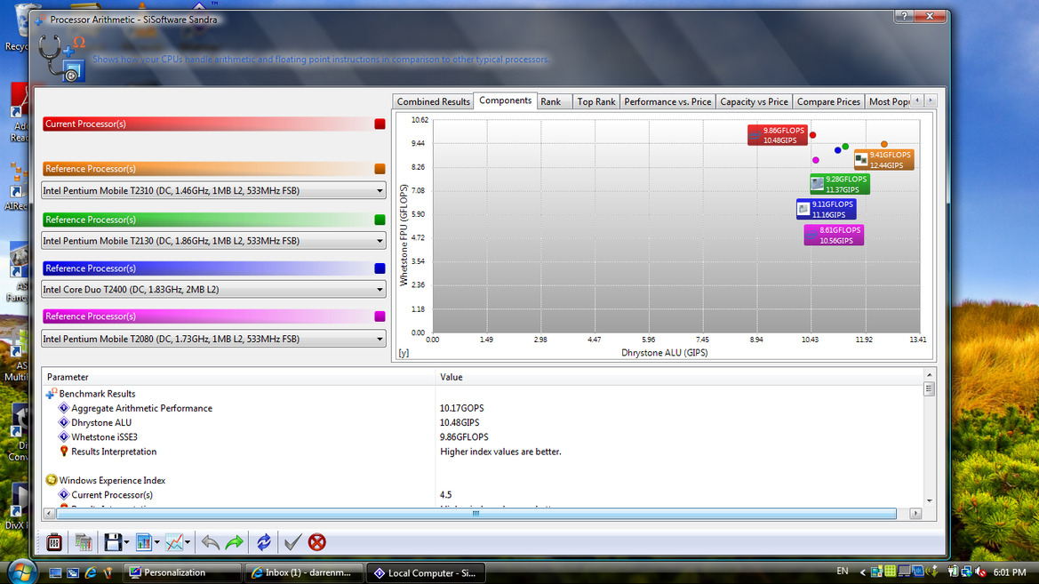Click the copy results chart icon
The height and width of the screenshot is (584, 1039).
84,542
